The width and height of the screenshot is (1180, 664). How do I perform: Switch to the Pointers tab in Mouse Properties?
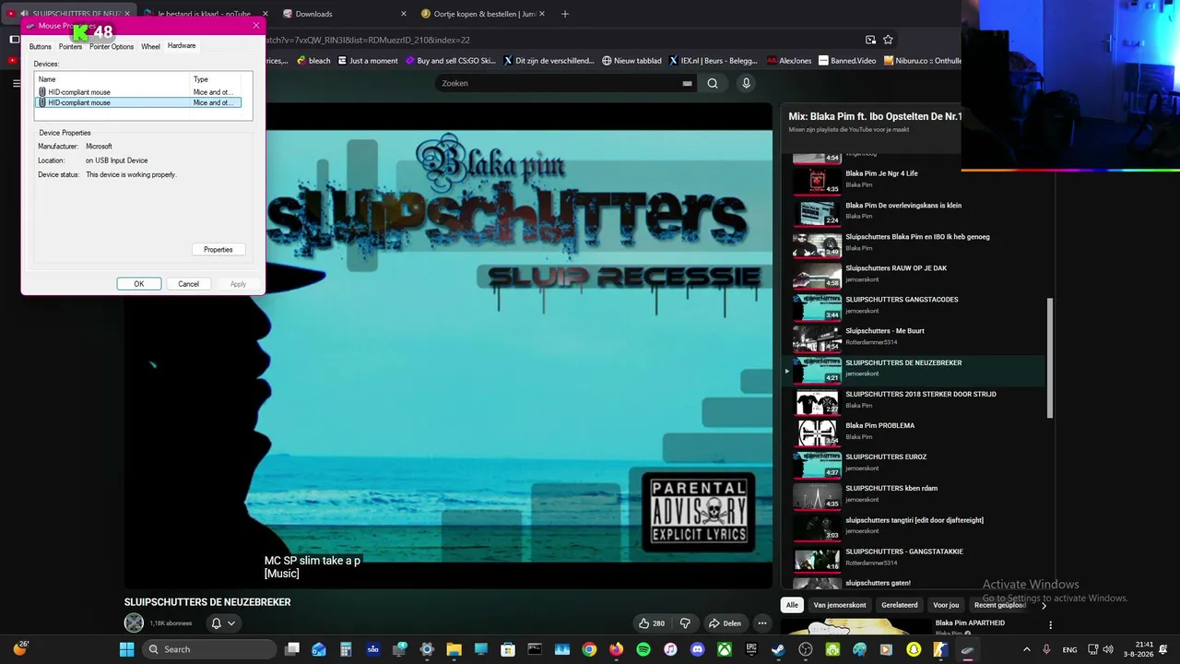(71, 46)
